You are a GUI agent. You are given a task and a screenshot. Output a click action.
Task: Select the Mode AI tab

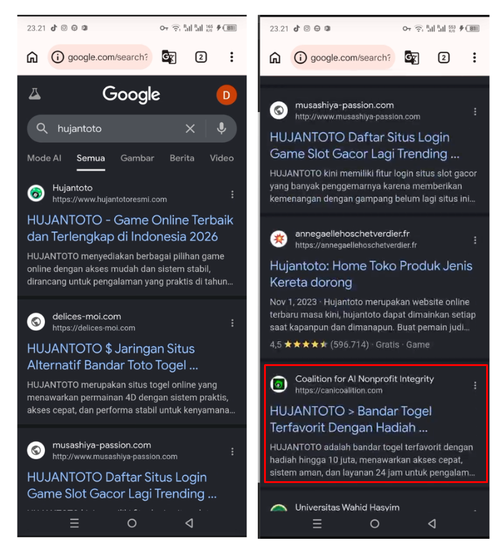(44, 158)
